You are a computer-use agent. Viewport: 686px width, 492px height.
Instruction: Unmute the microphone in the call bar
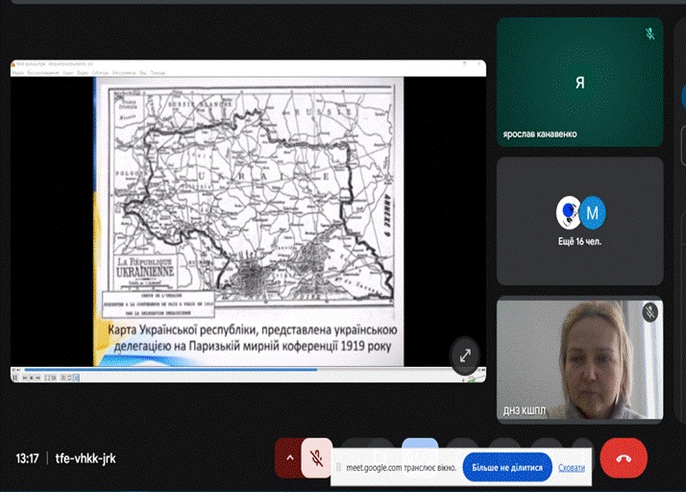tap(316, 457)
